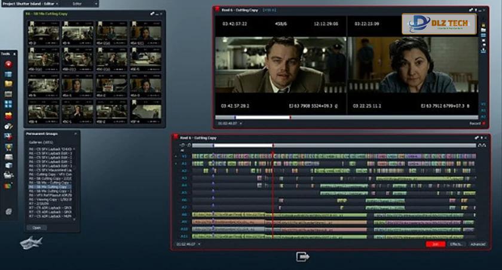Click the Effects button on timeline
Screen dimensions: 502x270
(456, 244)
